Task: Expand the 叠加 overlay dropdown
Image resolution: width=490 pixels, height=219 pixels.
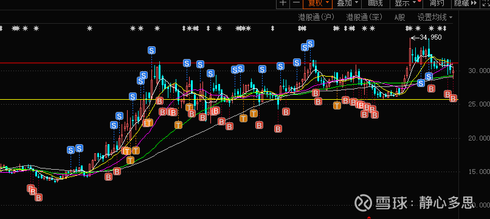Action: point(347,3)
